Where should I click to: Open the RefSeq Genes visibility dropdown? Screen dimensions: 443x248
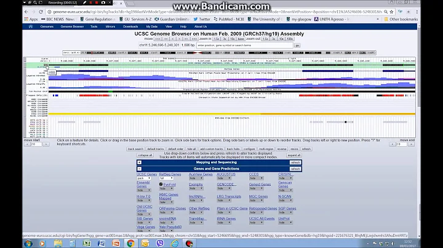(x=166, y=178)
